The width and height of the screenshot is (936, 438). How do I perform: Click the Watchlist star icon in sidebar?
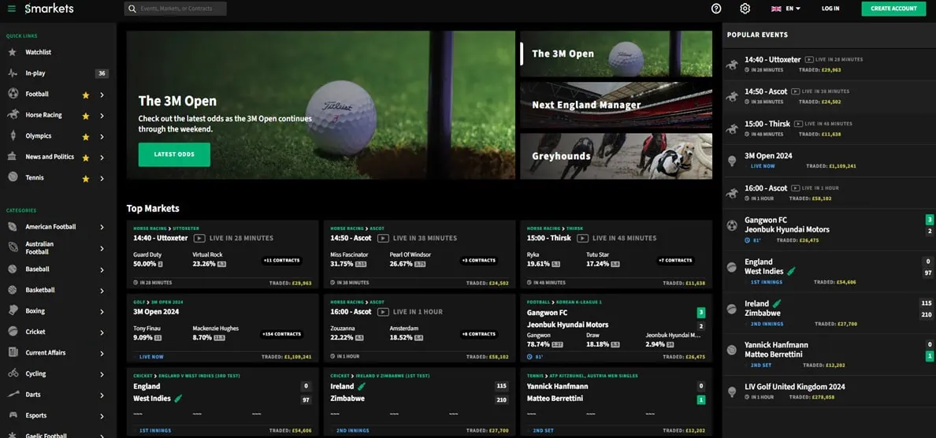(x=12, y=52)
